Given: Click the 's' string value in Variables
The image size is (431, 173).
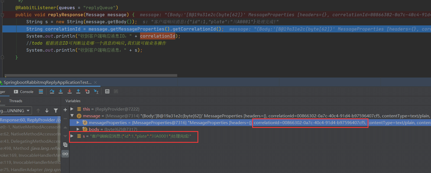Looking at the screenshot, I should tap(141, 136).
